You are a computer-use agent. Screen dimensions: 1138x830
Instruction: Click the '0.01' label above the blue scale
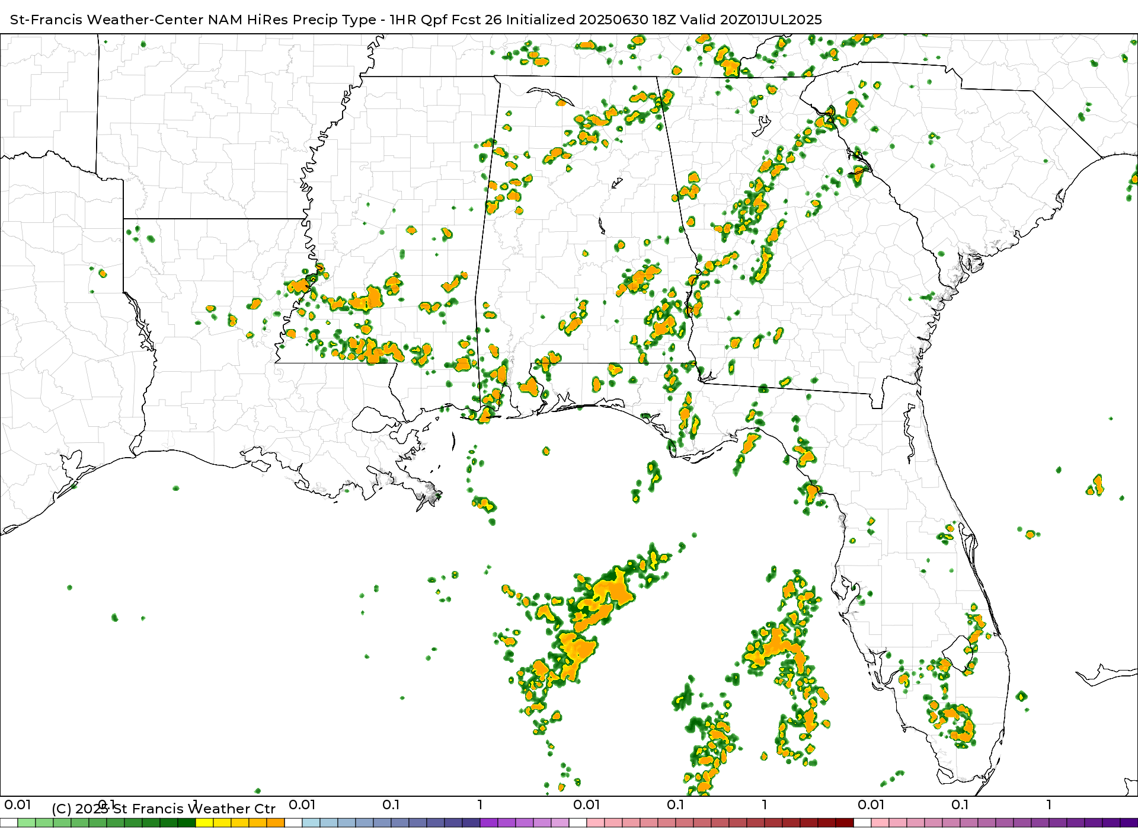pyautogui.click(x=302, y=805)
